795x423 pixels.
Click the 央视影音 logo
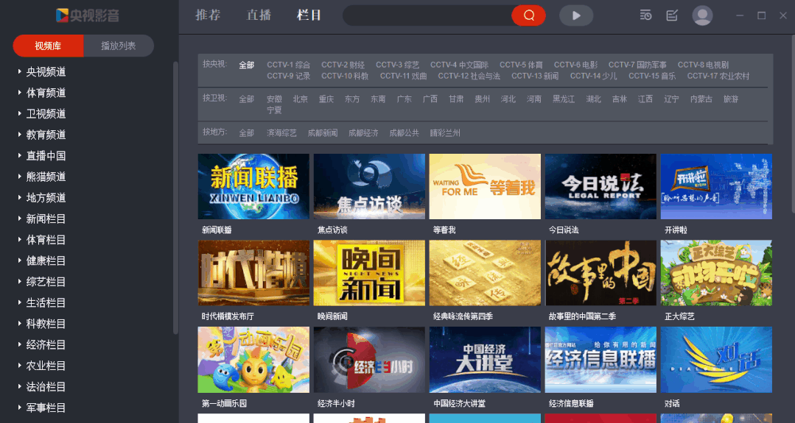[x=88, y=15]
